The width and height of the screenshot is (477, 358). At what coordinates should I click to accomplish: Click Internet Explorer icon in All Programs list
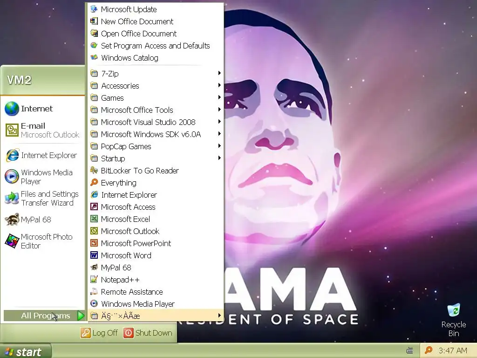click(x=94, y=195)
